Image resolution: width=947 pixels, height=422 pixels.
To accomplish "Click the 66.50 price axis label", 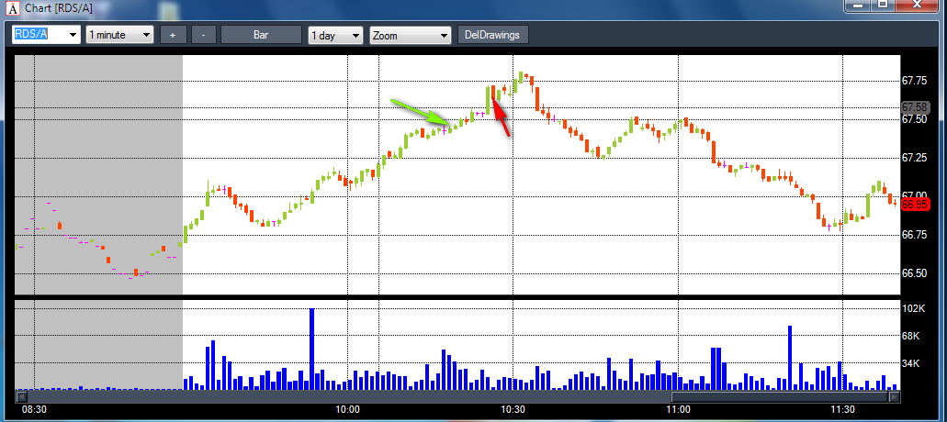I will click(914, 273).
